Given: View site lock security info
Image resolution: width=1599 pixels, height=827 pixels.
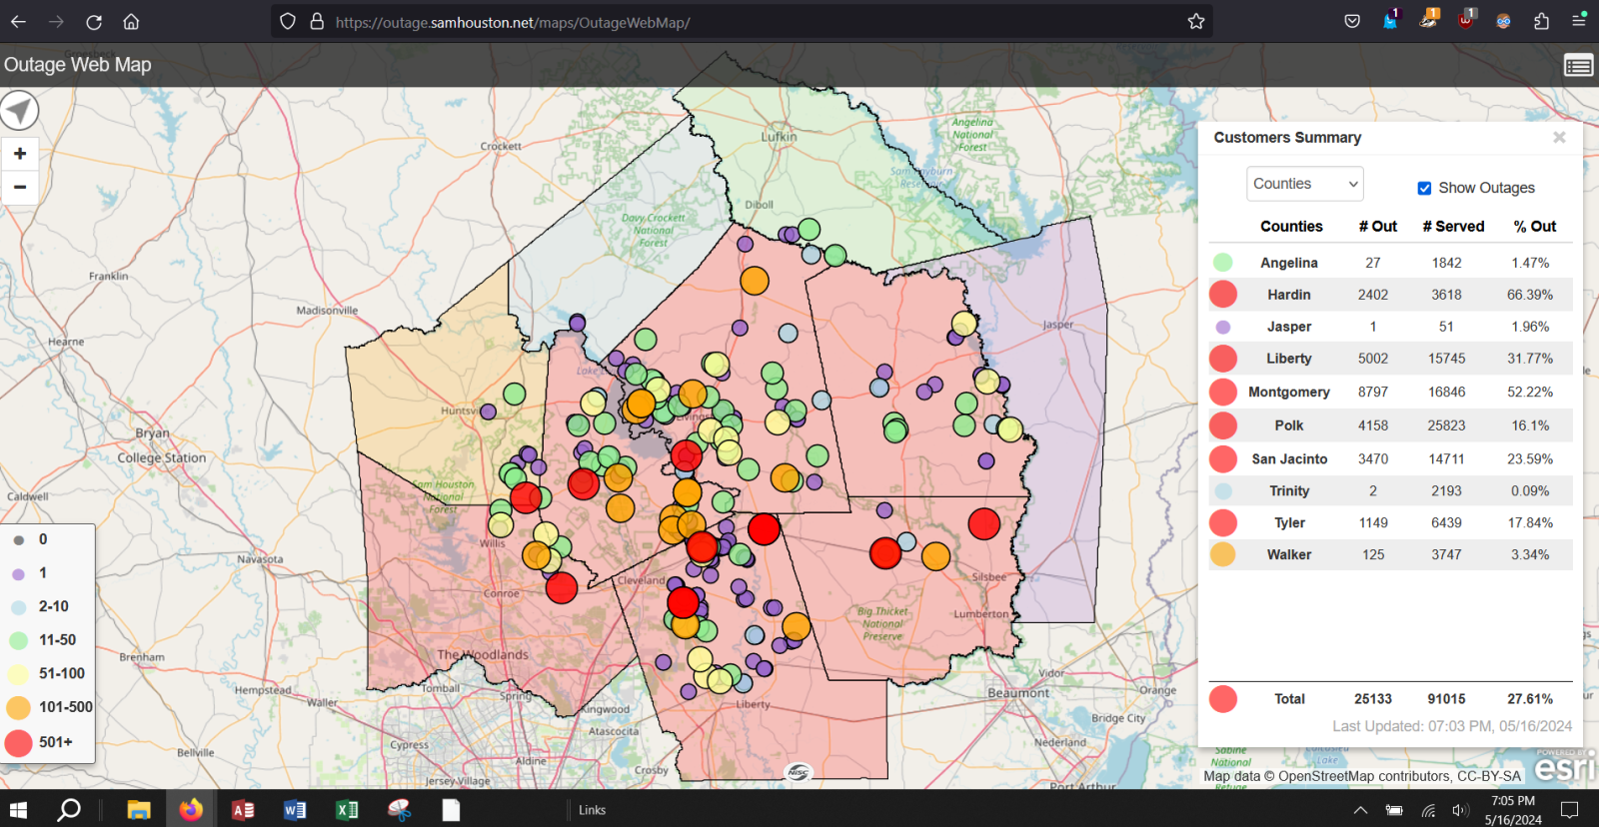Looking at the screenshot, I should [317, 21].
